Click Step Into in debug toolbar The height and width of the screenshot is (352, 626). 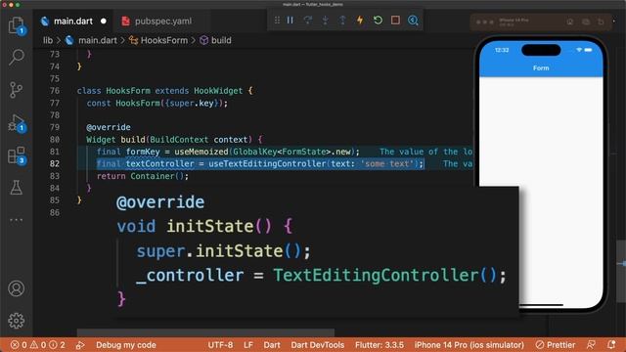326,20
